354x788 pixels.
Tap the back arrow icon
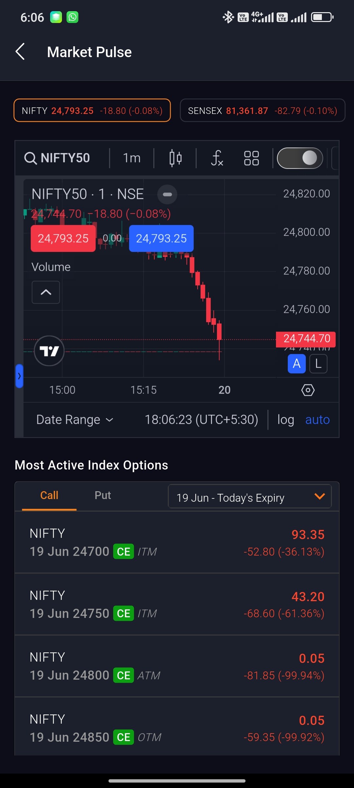tap(20, 52)
